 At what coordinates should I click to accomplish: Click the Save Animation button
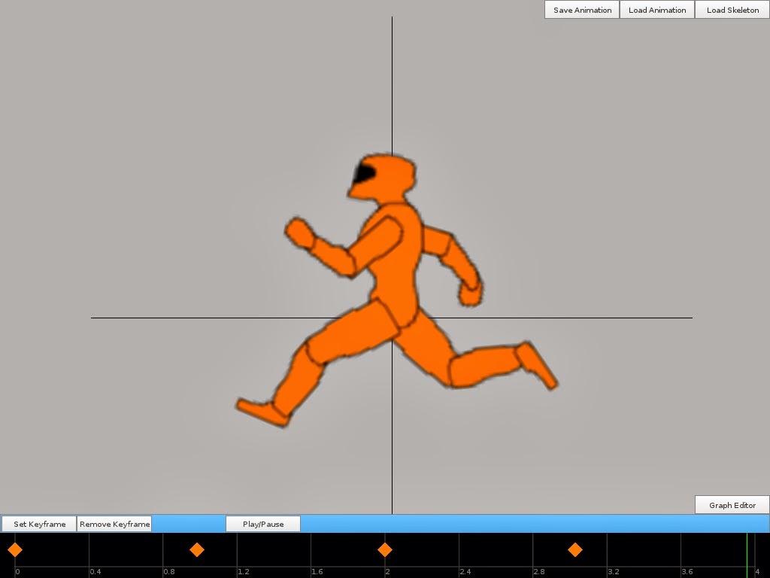click(x=582, y=10)
